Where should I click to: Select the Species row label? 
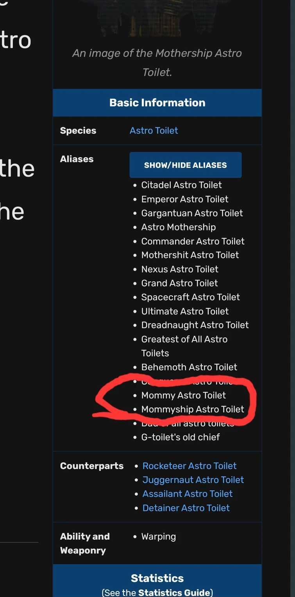coord(78,131)
